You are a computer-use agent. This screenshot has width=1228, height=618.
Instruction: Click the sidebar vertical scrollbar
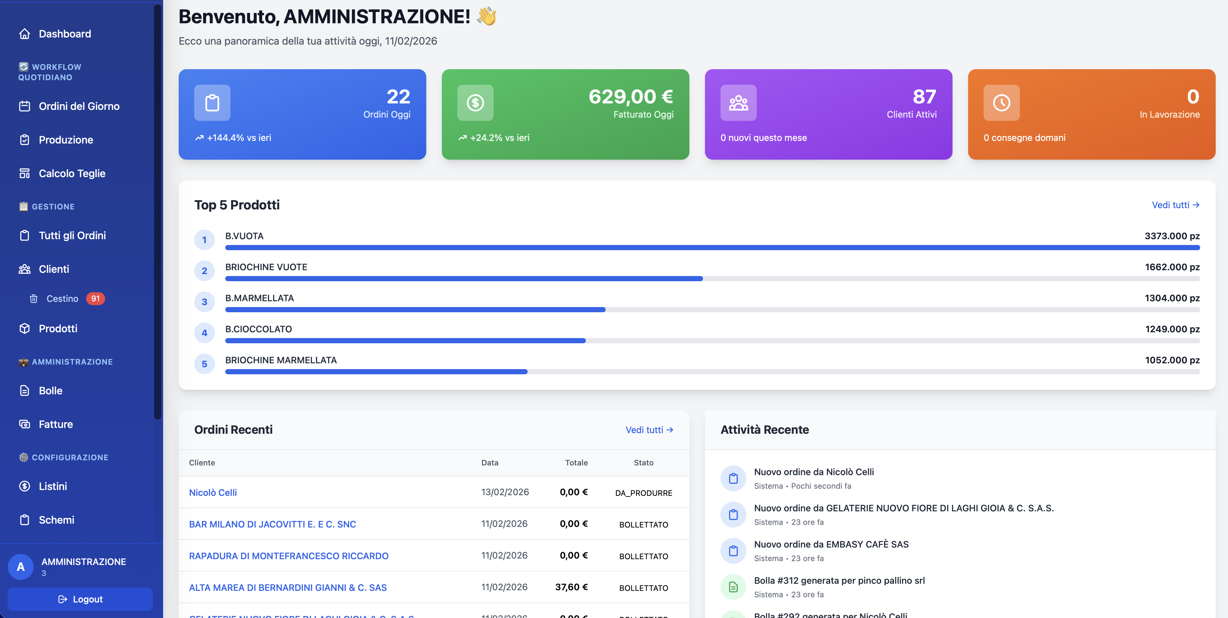click(x=157, y=212)
